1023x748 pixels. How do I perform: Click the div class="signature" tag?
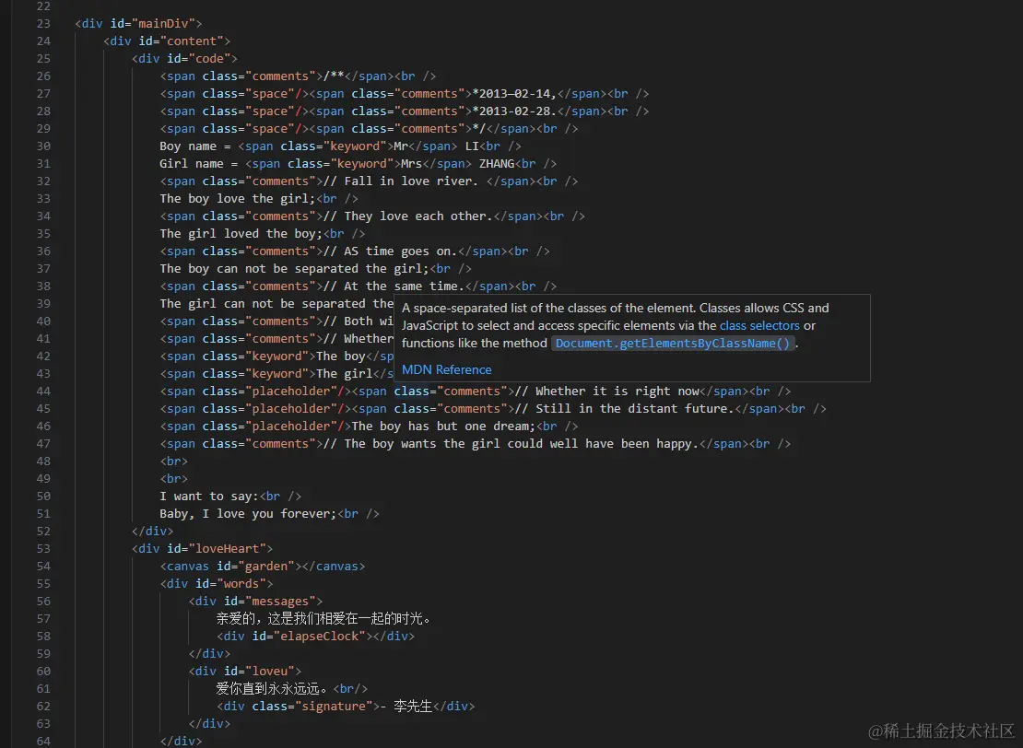(346, 707)
